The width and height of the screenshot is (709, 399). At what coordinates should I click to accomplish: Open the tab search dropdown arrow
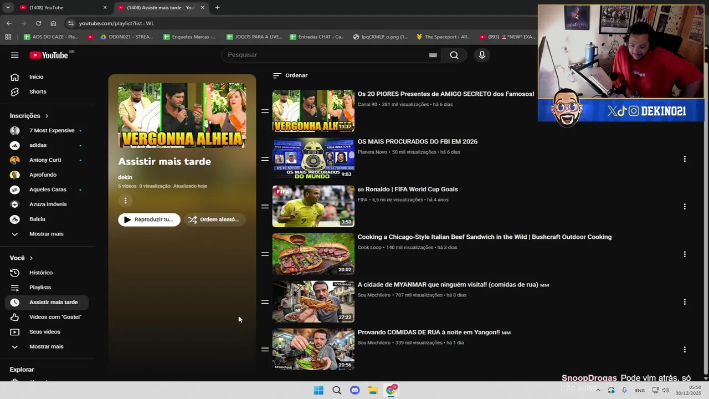tap(8, 7)
